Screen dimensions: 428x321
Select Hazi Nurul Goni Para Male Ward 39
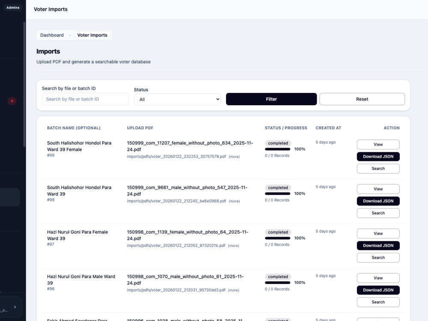click(x=81, y=279)
